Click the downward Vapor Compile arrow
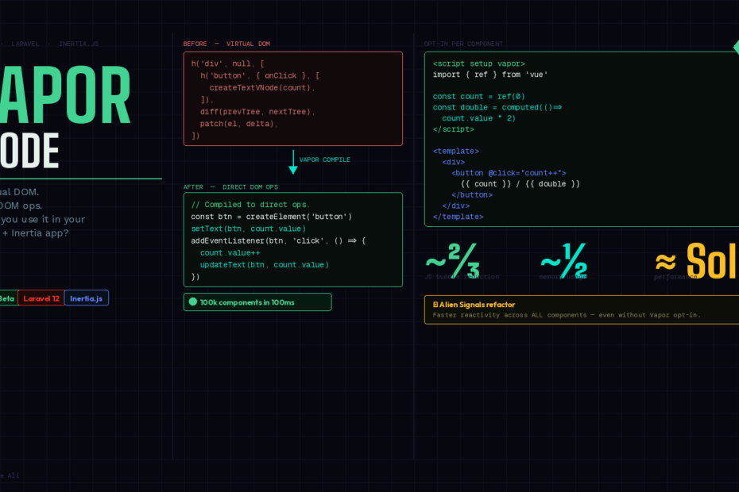 coord(293,162)
